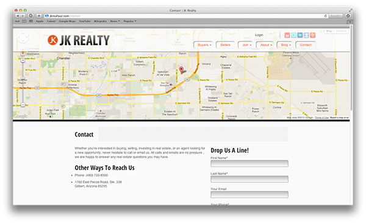366x223 pixels.
Task: Switch map to Map view
Action: click(329, 31)
